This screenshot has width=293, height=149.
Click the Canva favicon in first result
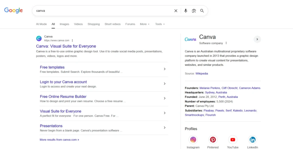pyautogui.click(x=39, y=38)
